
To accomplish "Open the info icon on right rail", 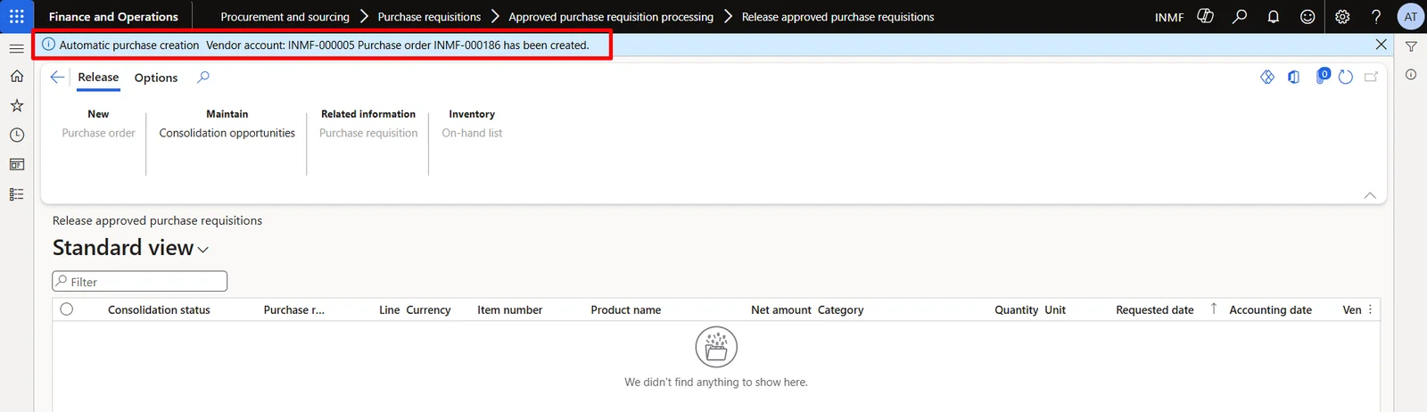I will click(1411, 75).
